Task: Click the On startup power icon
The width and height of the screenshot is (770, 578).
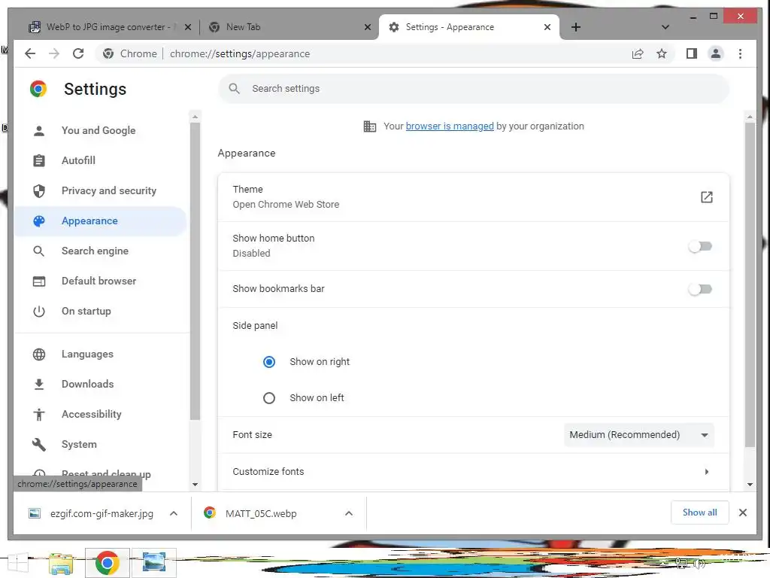Action: [x=39, y=311]
